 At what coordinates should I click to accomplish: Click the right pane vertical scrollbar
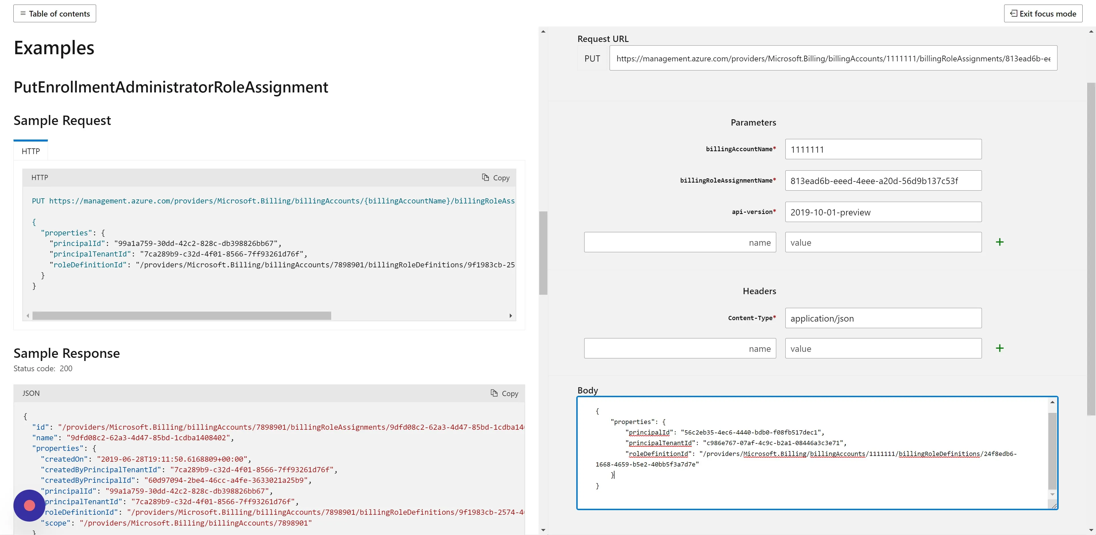point(1091,249)
